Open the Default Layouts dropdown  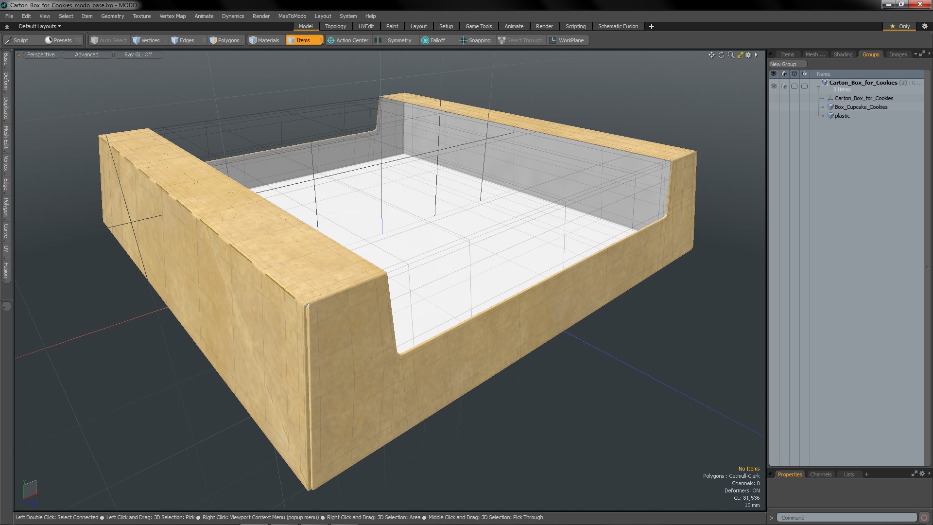(40, 26)
